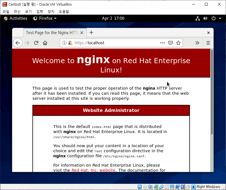
Task: Open the Apr 2 17:00 clock calendar
Action: 113,18
